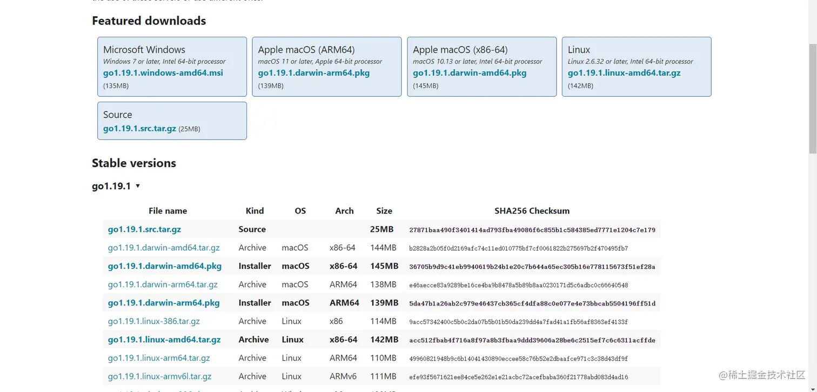Download go1.19.1.src.tar.gz in Source box
Image resolution: width=817 pixels, height=392 pixels.
140,129
